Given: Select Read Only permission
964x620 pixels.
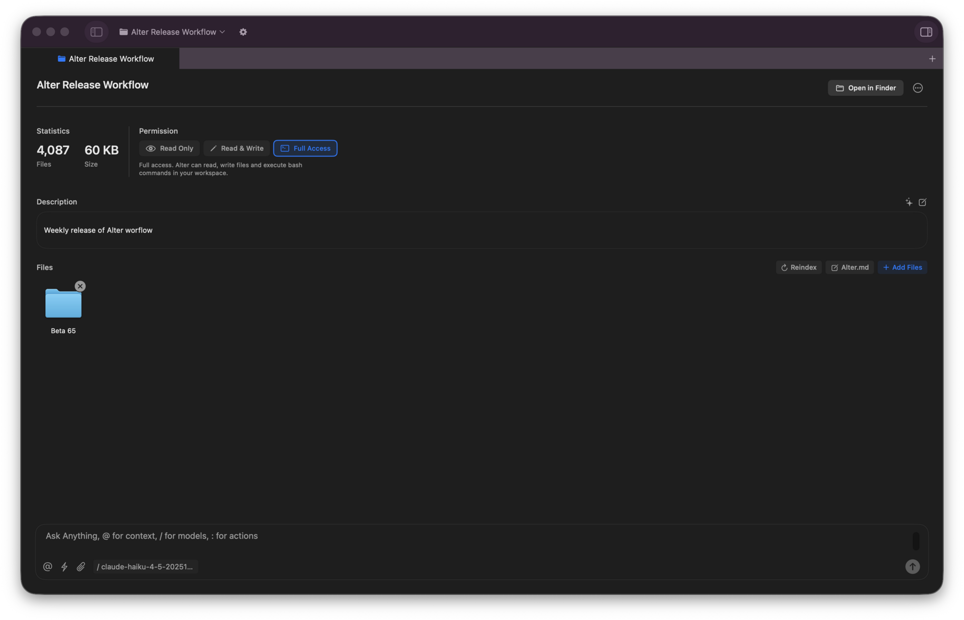Looking at the screenshot, I should tap(169, 148).
